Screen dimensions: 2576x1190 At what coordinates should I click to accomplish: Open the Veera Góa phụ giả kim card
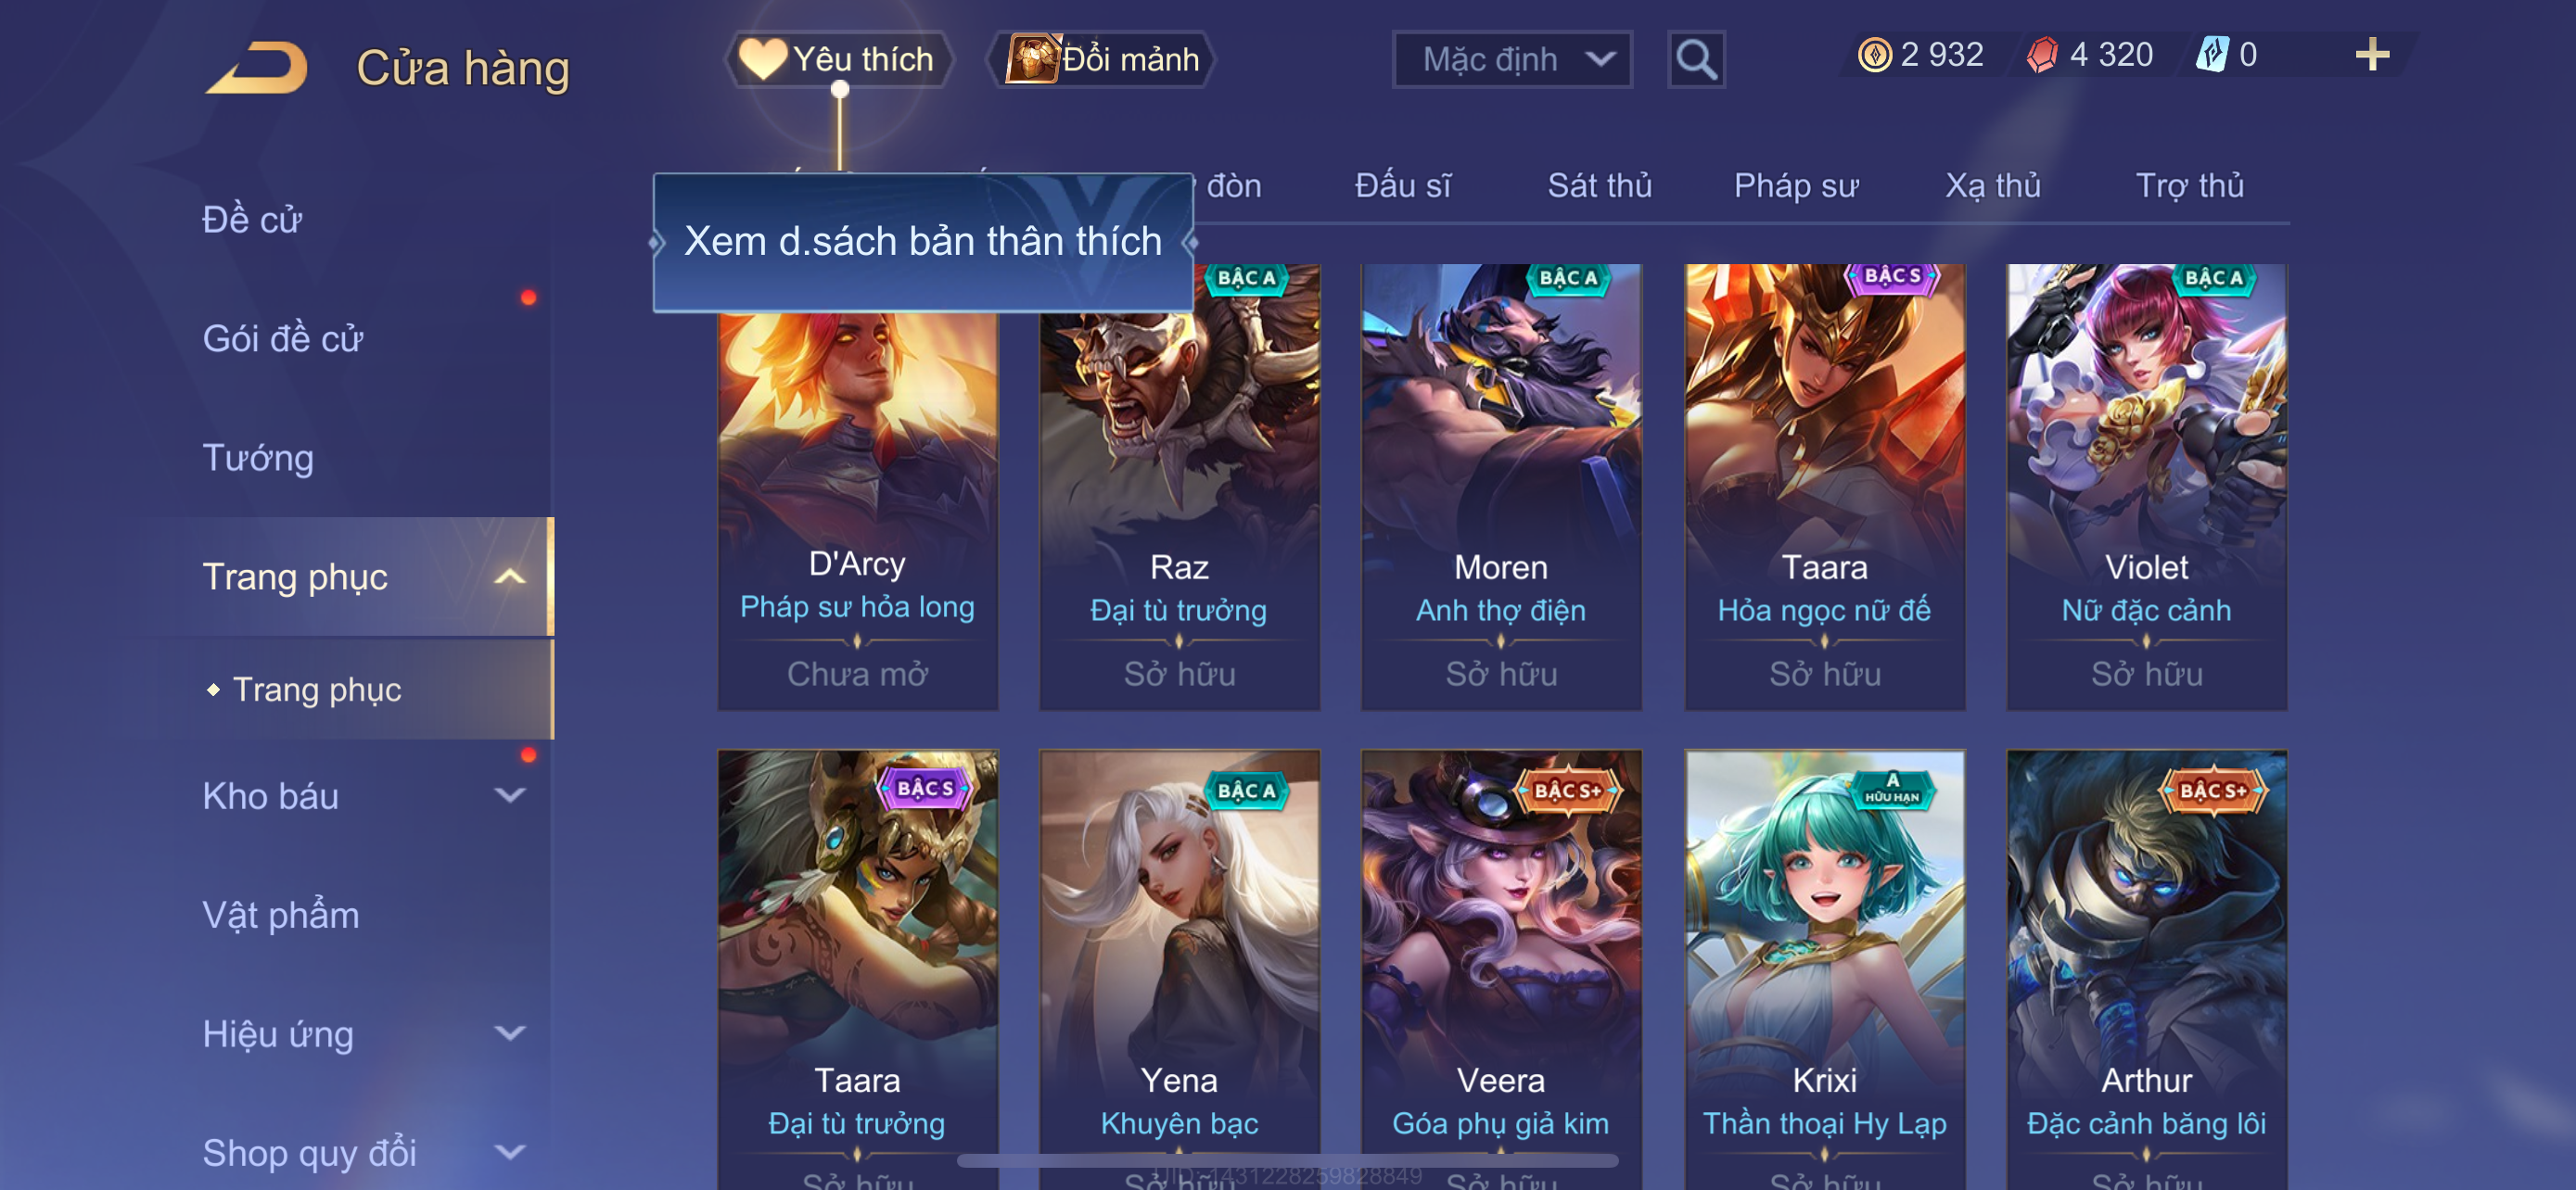(x=1501, y=969)
